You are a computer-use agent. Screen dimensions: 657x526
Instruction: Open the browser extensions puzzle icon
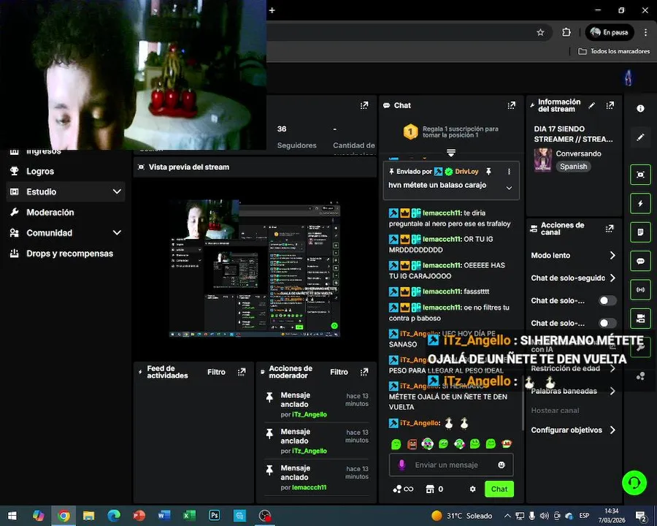pyautogui.click(x=566, y=32)
